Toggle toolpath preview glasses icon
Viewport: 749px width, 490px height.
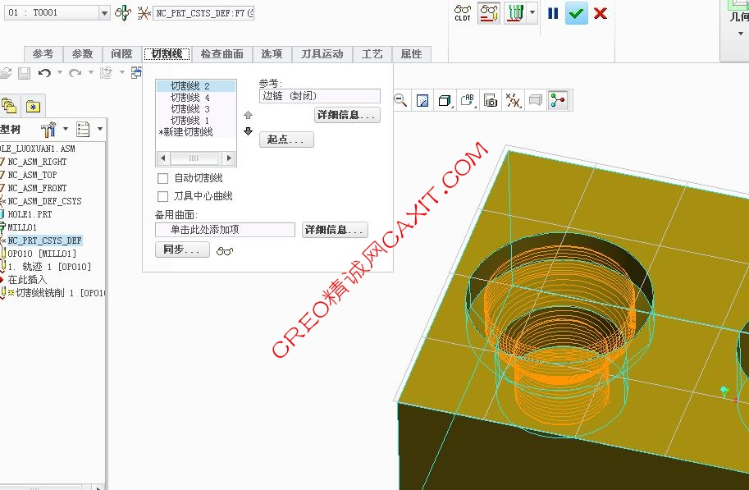(489, 13)
